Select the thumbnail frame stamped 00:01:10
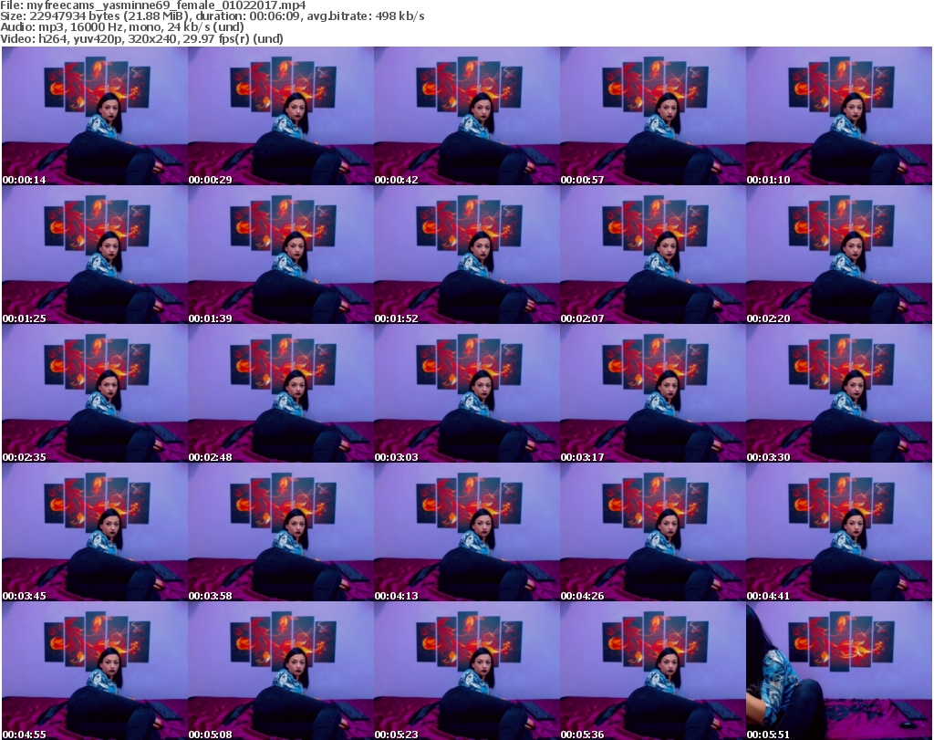934x740 pixels. pos(839,116)
